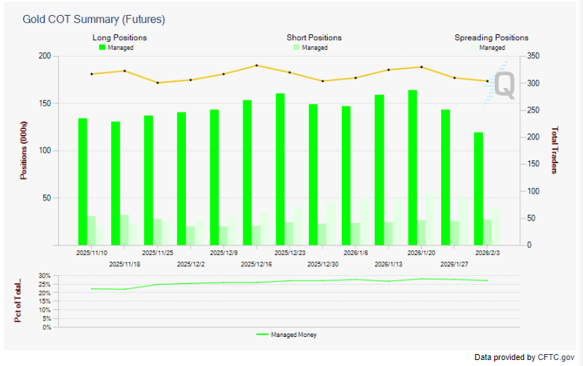Viewport: 583px width, 366px height.
Task: Select the green long bar for 2025/11/10
Action: 83,181
